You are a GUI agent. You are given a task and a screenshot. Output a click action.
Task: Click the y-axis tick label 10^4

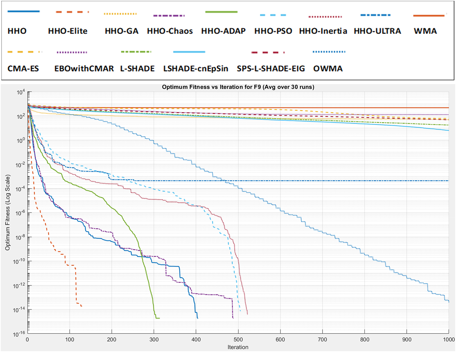coord(21,92)
